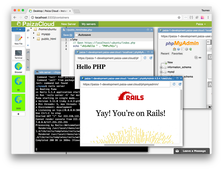Open the Recent tables button
This screenshot has height=170, width=223.
coord(165,54)
